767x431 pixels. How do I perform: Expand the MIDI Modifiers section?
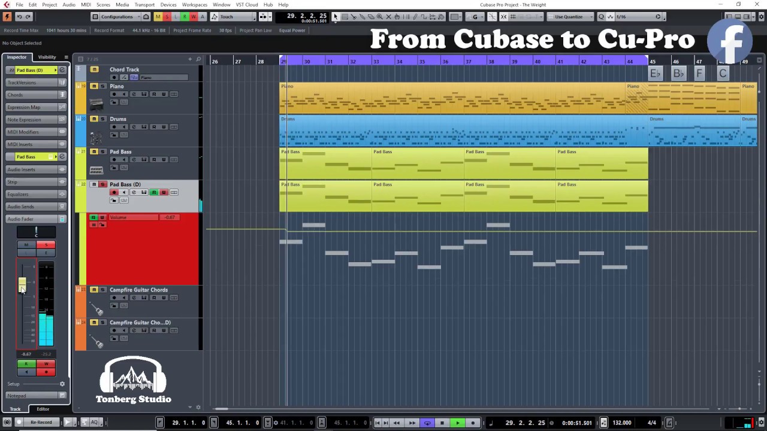pyautogui.click(x=36, y=132)
